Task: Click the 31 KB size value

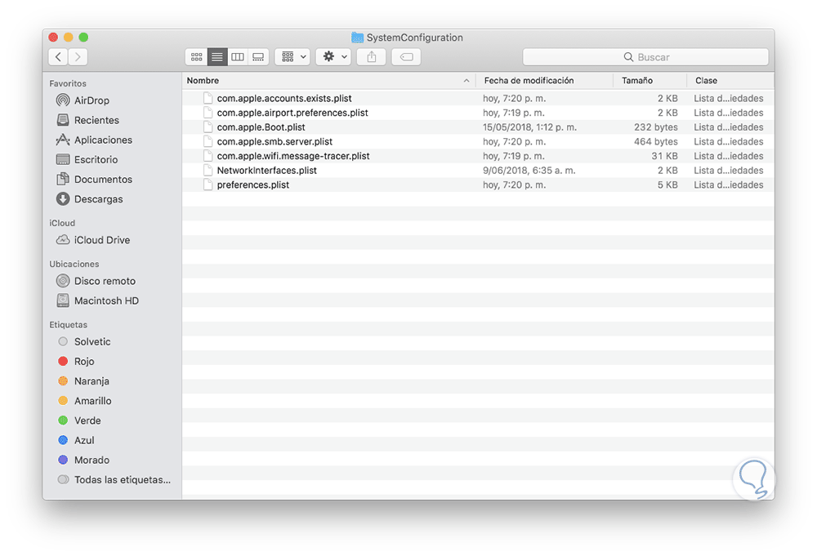Action: click(664, 156)
